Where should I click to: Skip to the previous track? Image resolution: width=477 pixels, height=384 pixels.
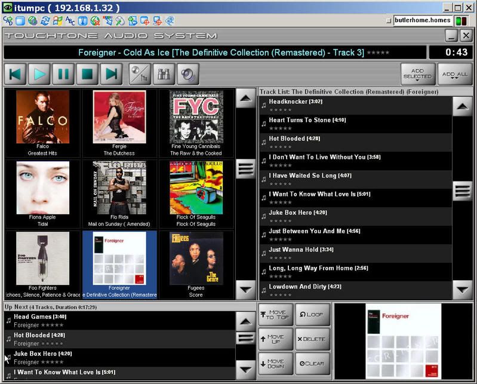click(15, 74)
